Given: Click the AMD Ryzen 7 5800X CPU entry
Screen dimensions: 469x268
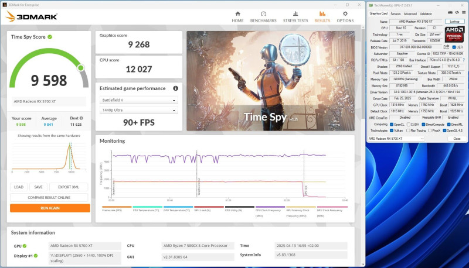Looking at the screenshot, I should (x=198, y=246).
